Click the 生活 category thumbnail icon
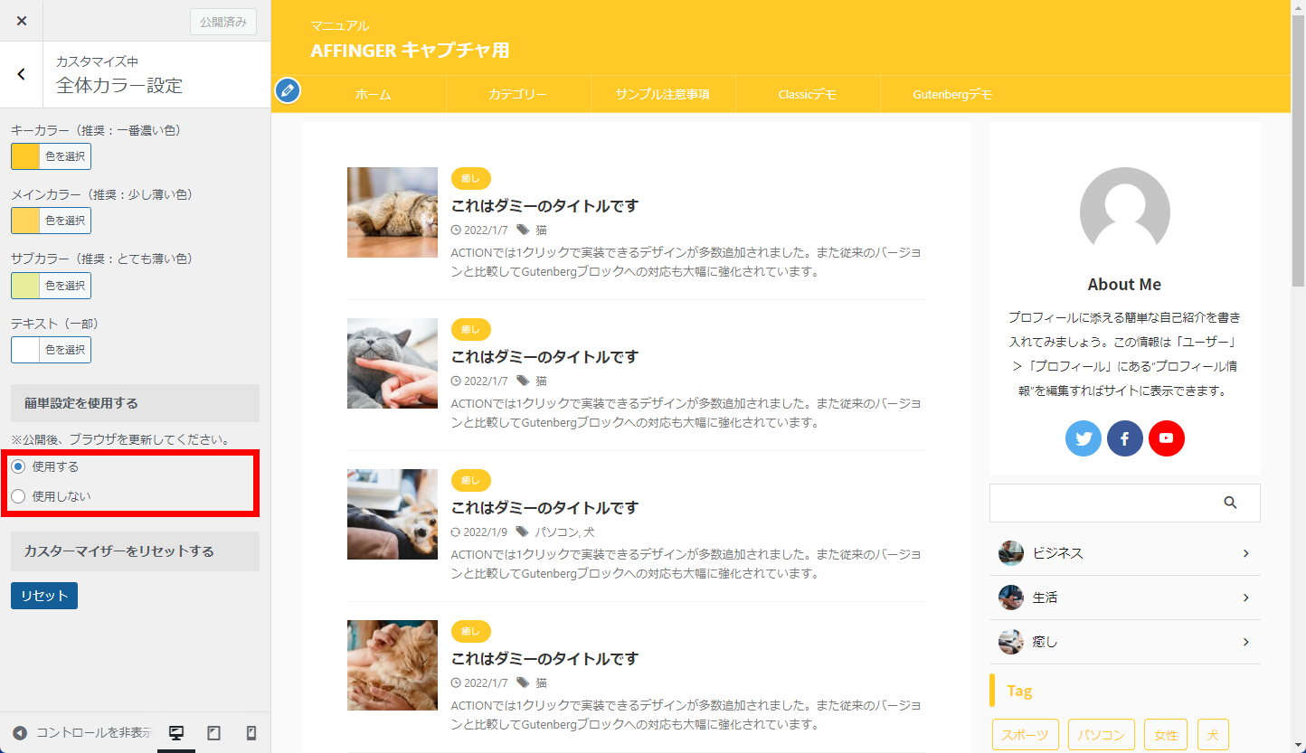Screen dimensions: 1306x753 click(1011, 598)
